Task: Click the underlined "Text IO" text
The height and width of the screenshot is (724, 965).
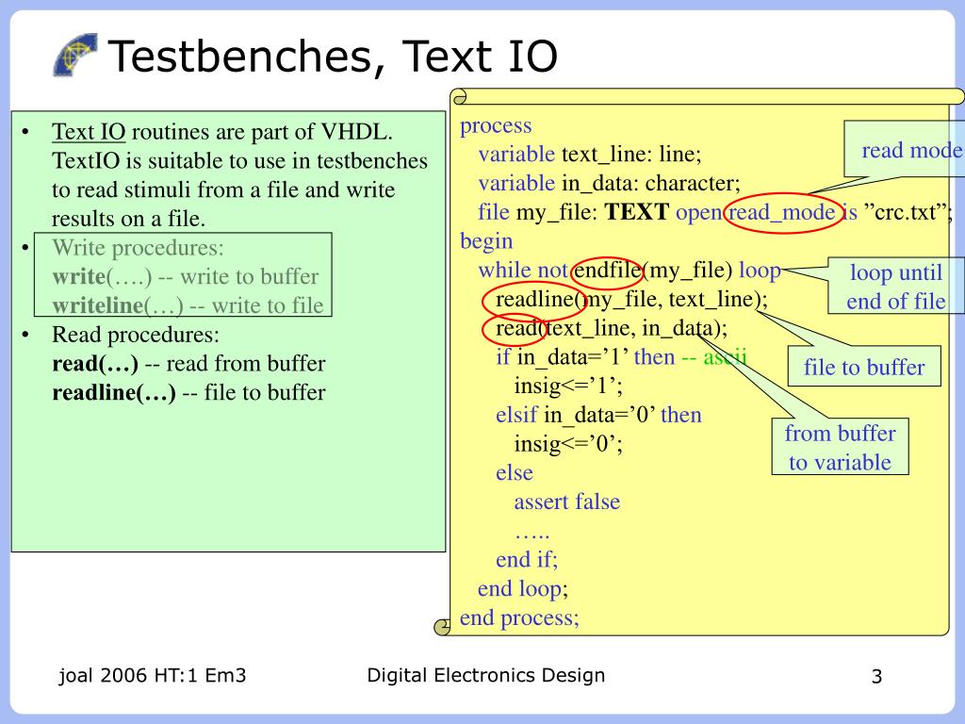Action: 89,132
